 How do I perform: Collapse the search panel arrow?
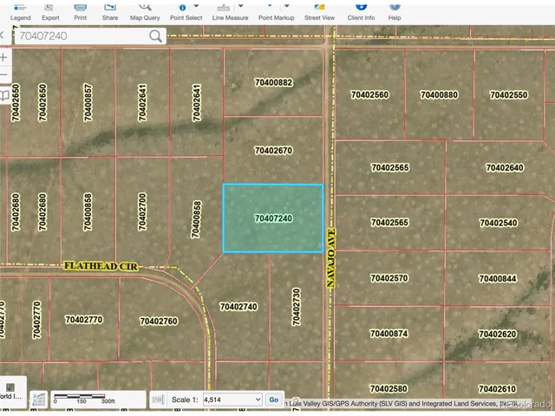click(x=2, y=35)
